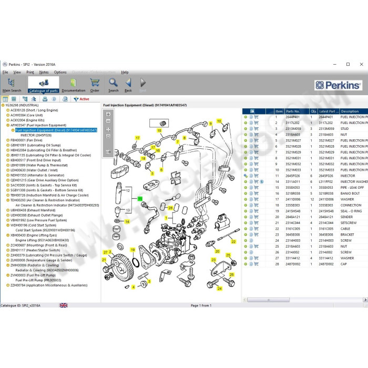Viewport: 368px width, 368px height.
Task: Open the View menu
Action: coord(17,73)
